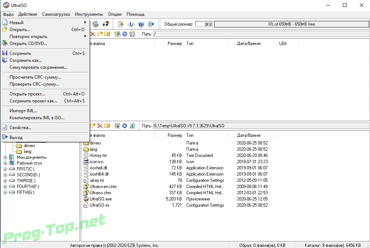370x248 pixels.
Task: Select the Ultraiso-en.chm file name
Action: [103, 187]
